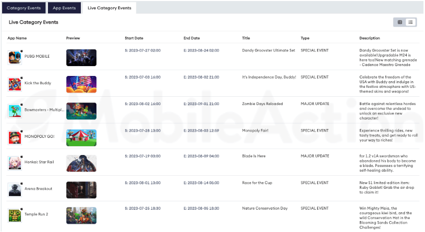
Task: Select end date E: 2023-08-03 12:59
Action: tap(201, 131)
